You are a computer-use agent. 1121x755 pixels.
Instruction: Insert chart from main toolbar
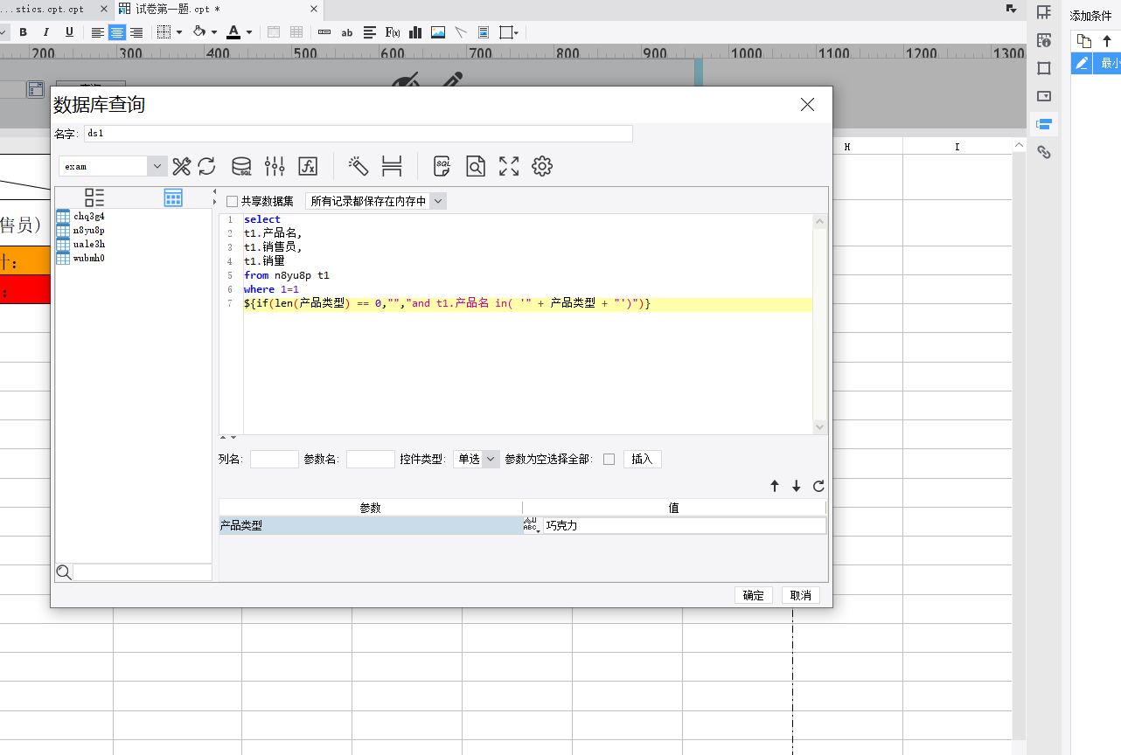(415, 32)
